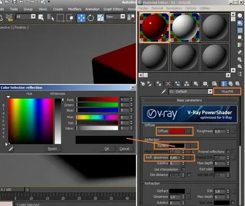The height and width of the screenshot is (206, 245).
Task: Click Go Forward to Sibling icon
Action: click(237, 84)
